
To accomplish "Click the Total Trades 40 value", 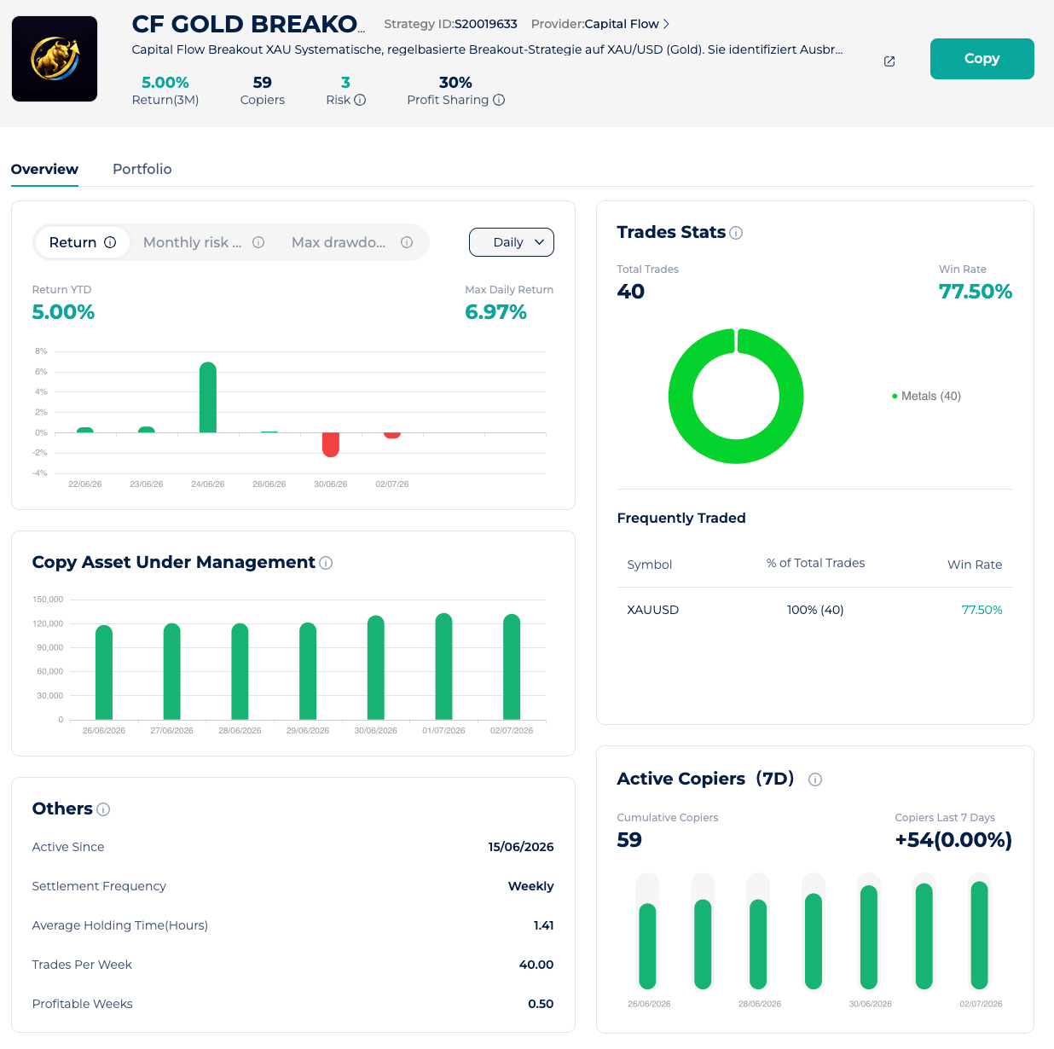I will click(x=631, y=292).
